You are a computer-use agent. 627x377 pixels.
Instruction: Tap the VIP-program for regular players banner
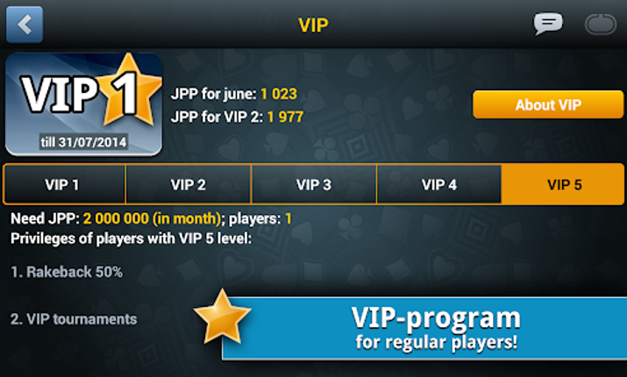coord(424,328)
